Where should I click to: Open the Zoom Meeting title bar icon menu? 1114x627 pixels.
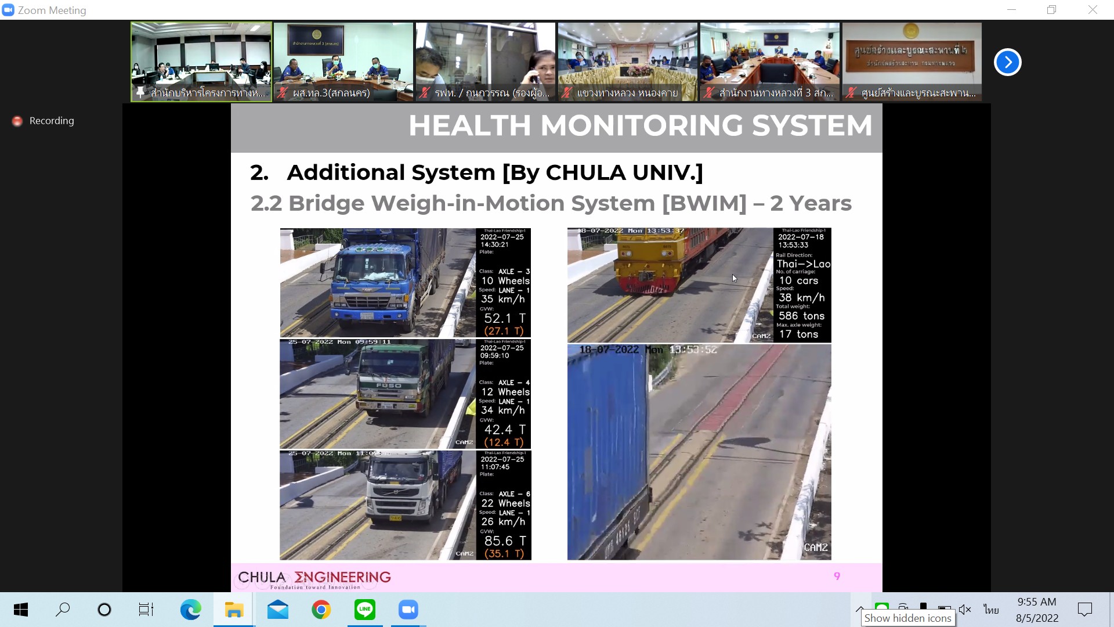8,10
